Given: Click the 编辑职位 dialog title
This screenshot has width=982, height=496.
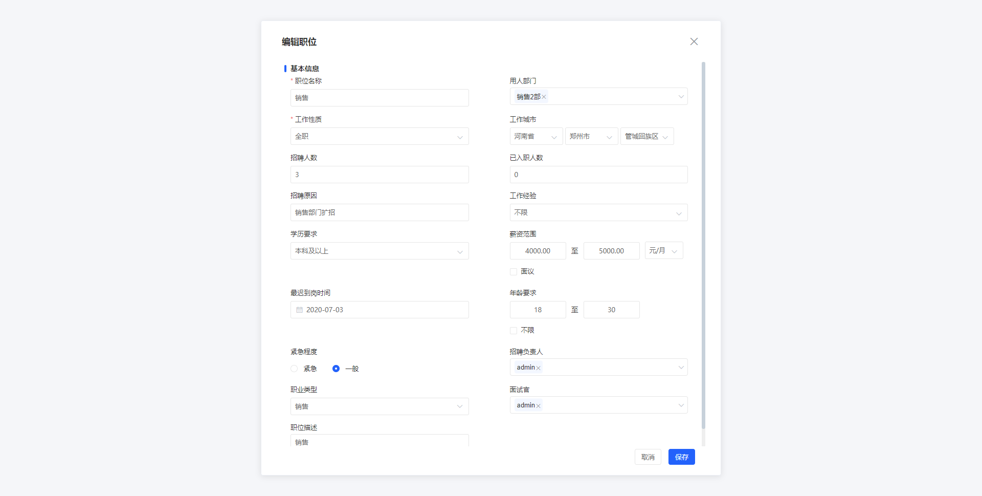Looking at the screenshot, I should coord(299,42).
